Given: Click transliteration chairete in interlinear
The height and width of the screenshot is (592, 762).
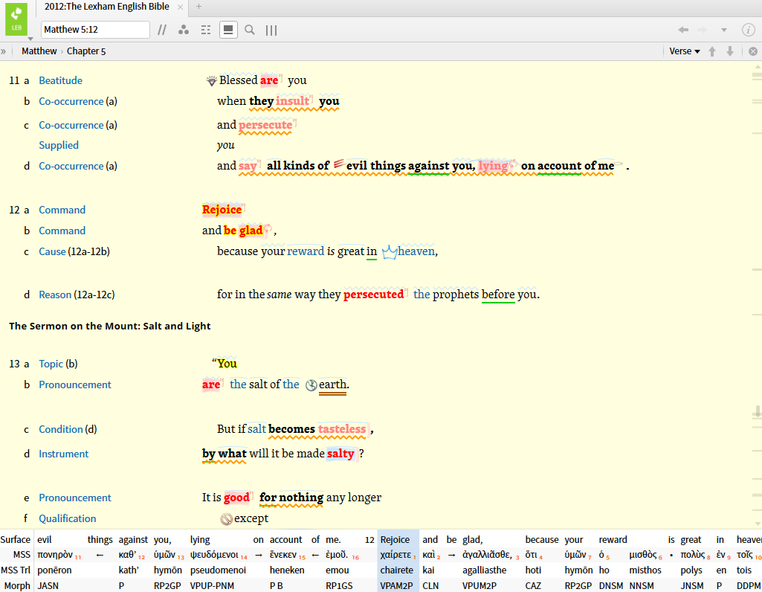Looking at the screenshot, I should click(396, 570).
